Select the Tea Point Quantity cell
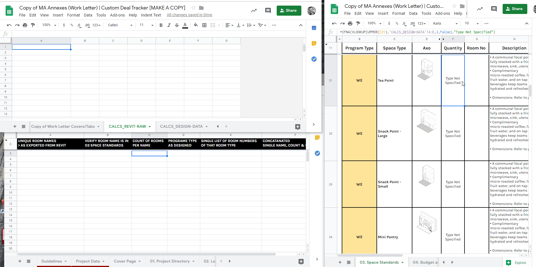This screenshot has width=536, height=267. coord(453,81)
